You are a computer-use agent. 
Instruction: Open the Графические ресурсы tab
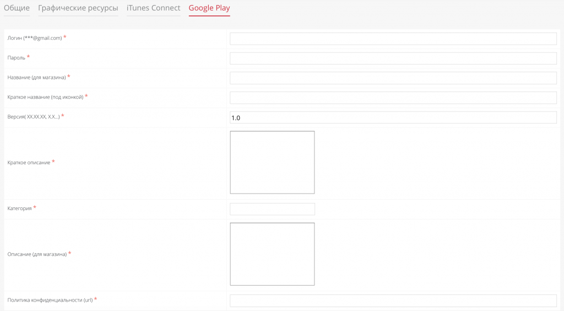point(78,8)
